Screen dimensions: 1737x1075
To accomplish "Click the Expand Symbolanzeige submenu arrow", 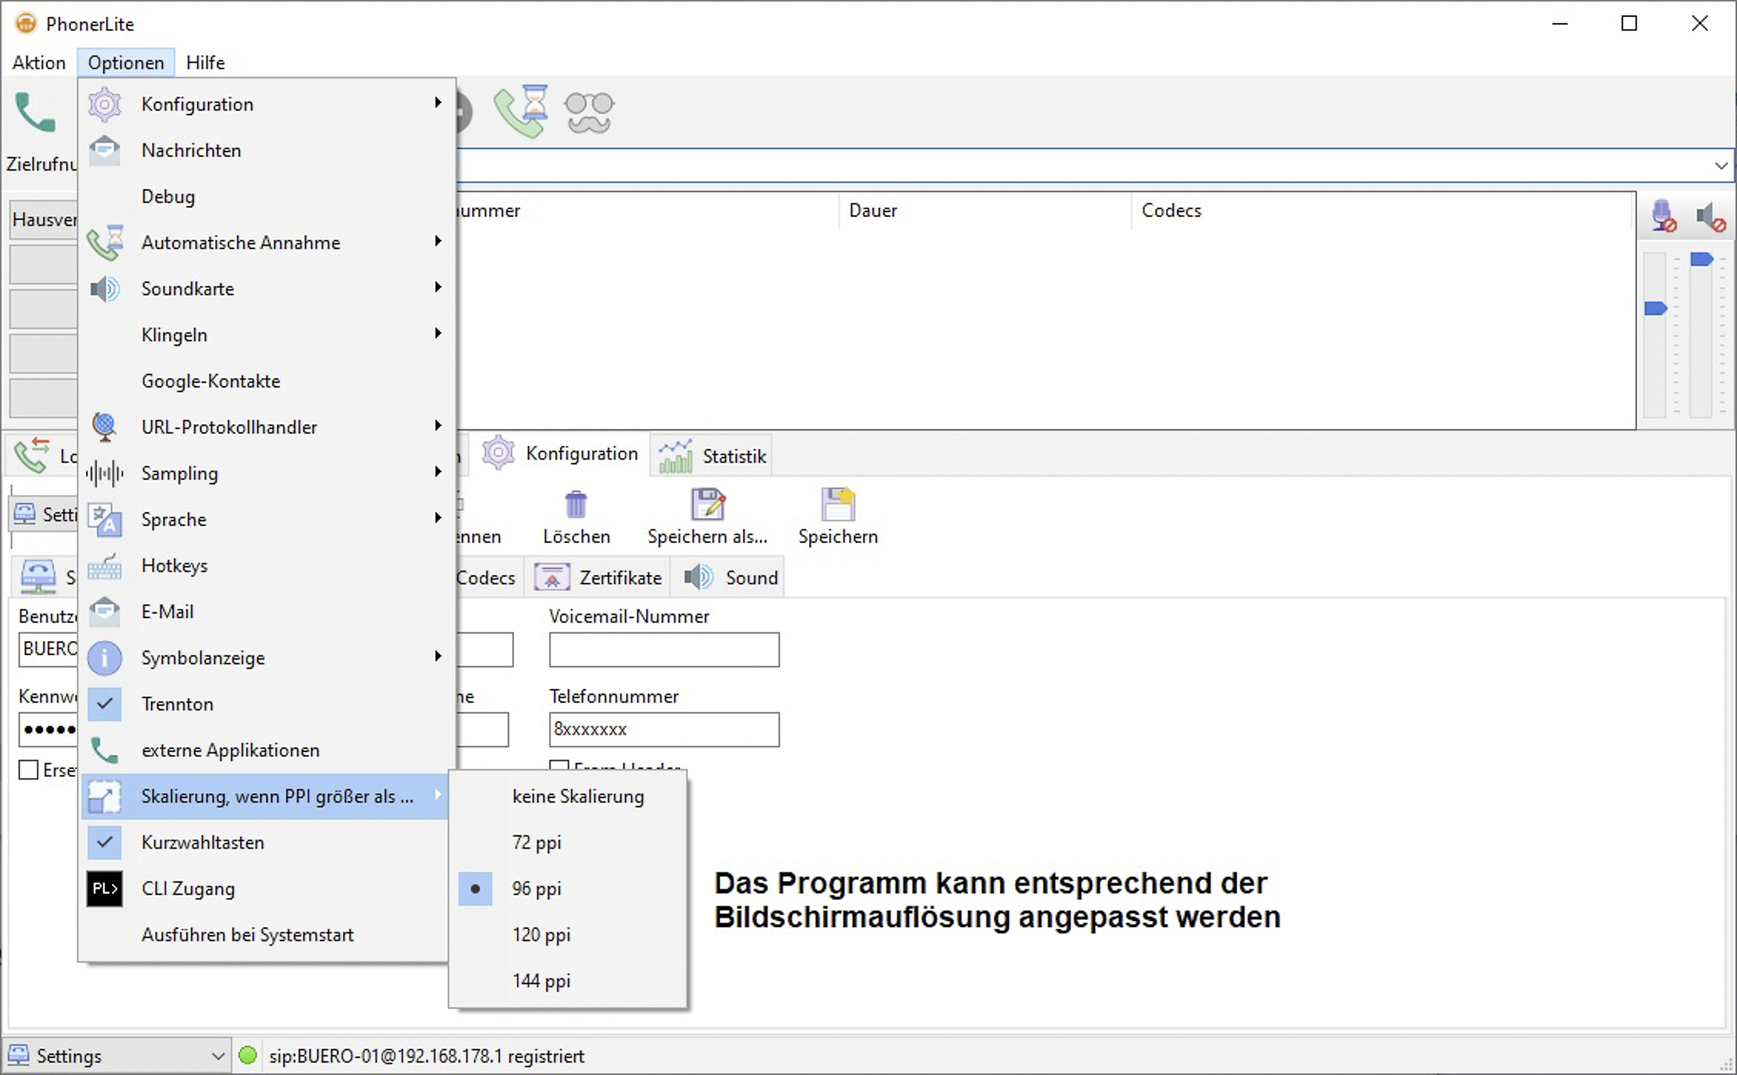I will click(x=437, y=656).
